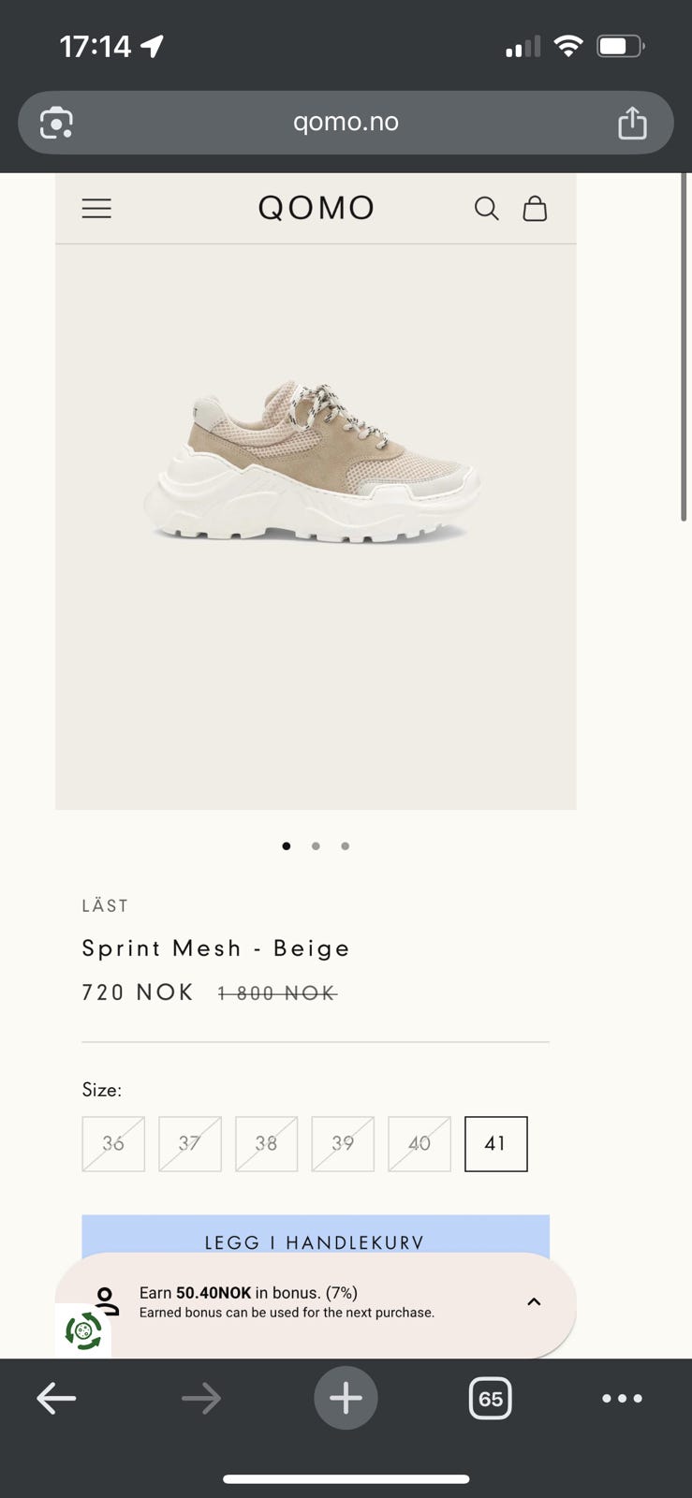Tap the browser share icon
The image size is (692, 1498).
[x=632, y=123]
